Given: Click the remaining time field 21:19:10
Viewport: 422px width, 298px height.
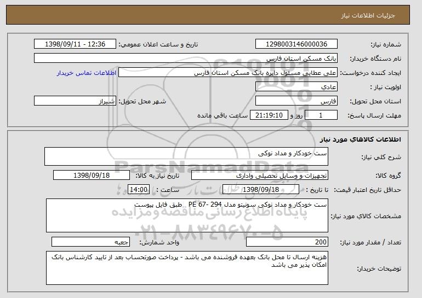Looking at the screenshot, I should click(269, 115).
